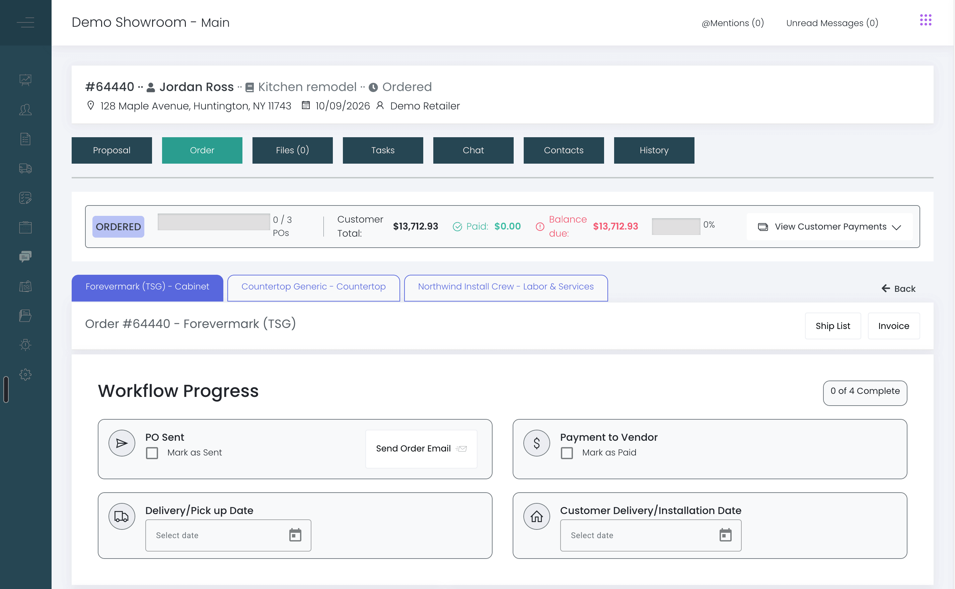
Task: Click the Customer Delivery/Installation Date input field
Action: pos(650,535)
